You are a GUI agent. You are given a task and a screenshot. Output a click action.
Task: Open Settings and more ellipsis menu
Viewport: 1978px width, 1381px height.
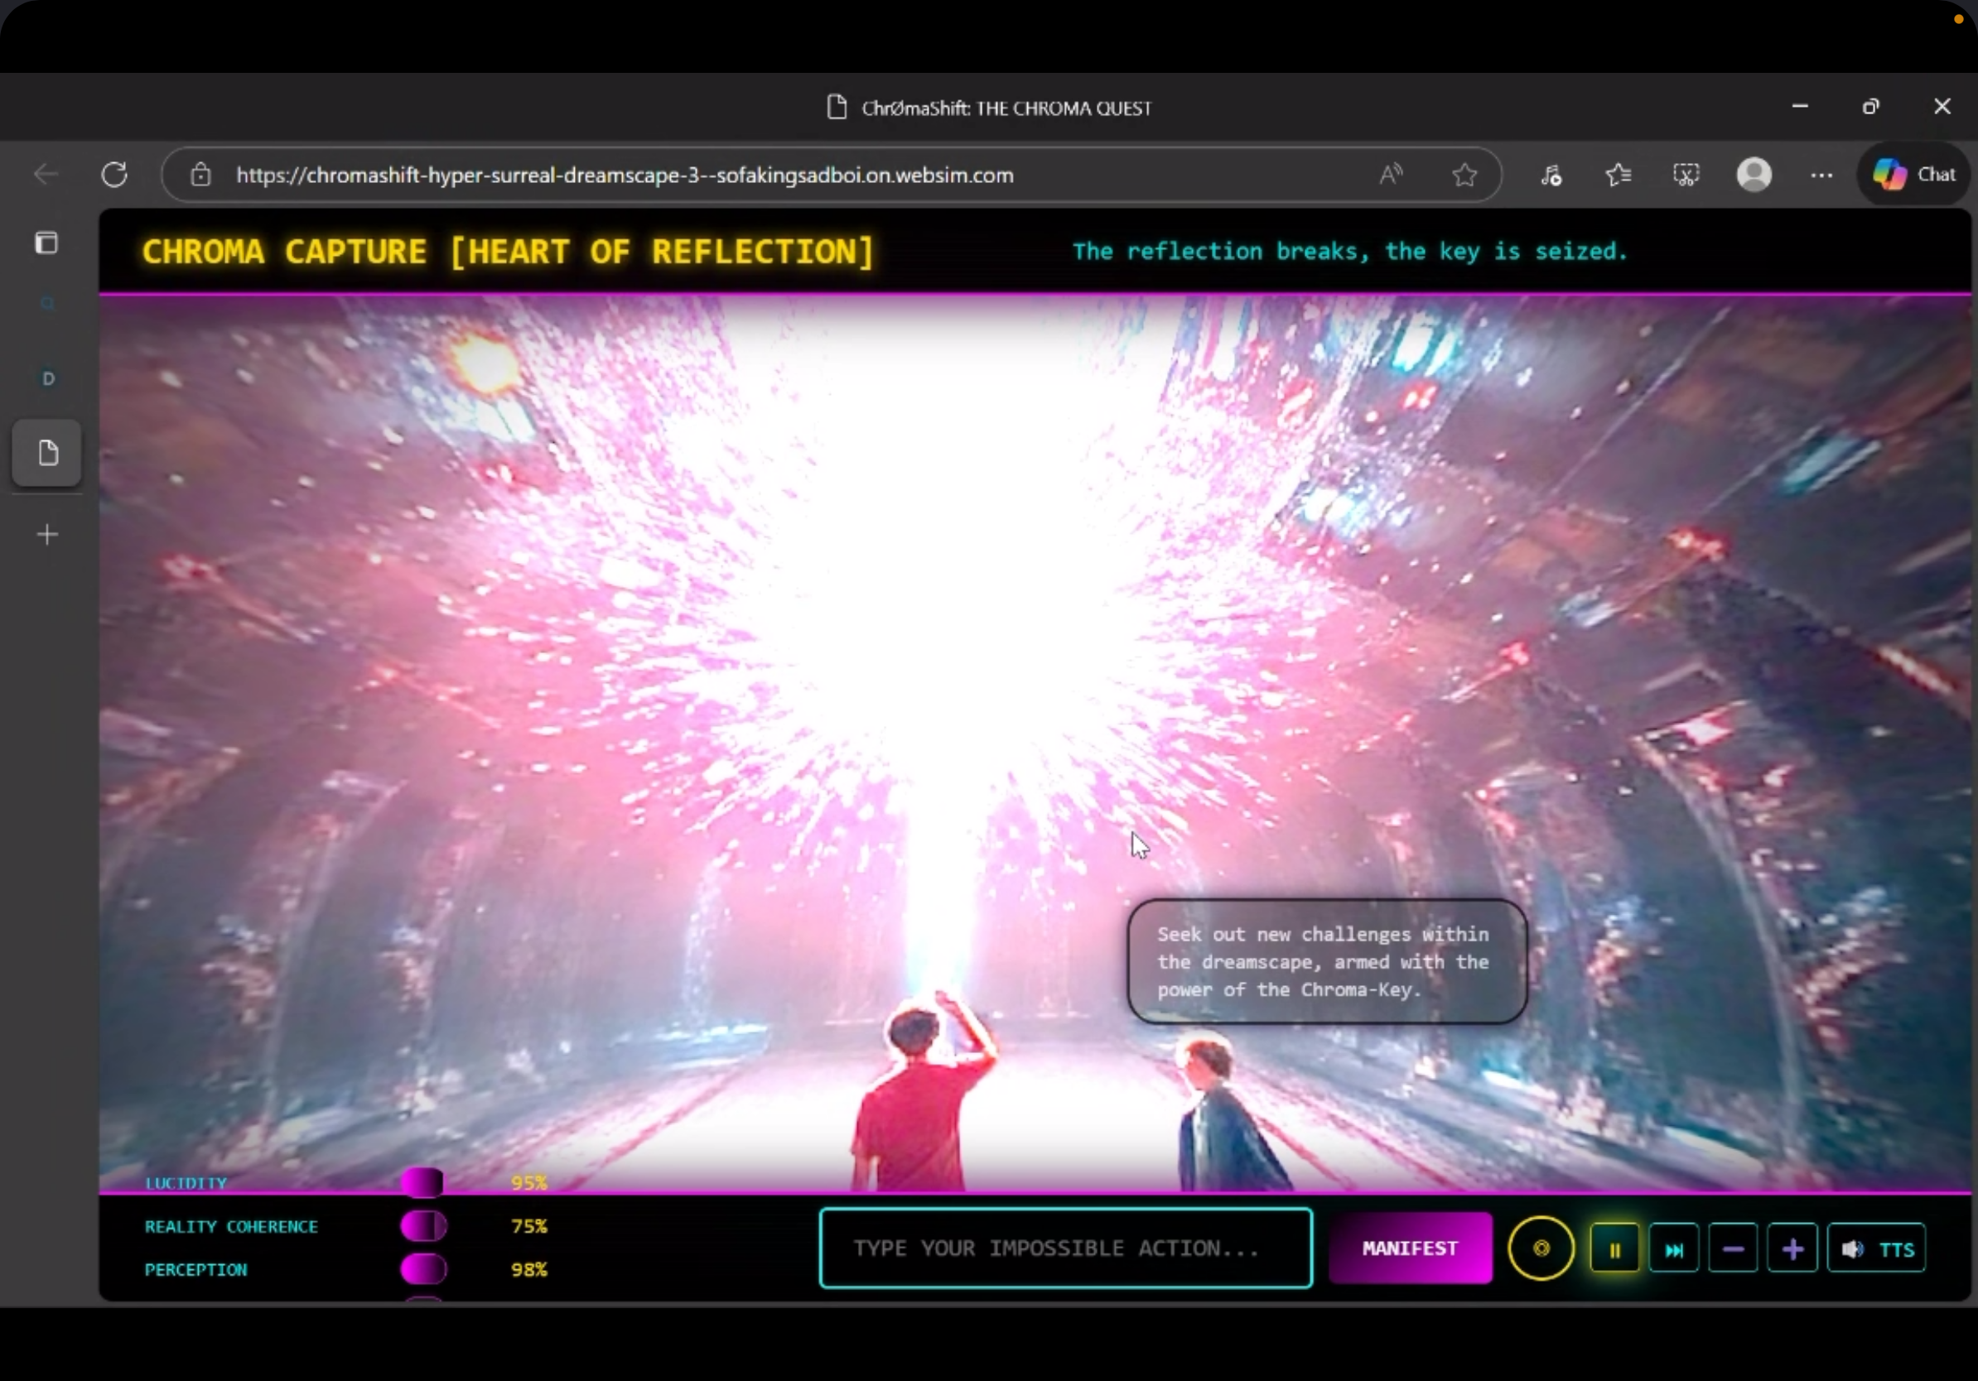pos(1821,175)
